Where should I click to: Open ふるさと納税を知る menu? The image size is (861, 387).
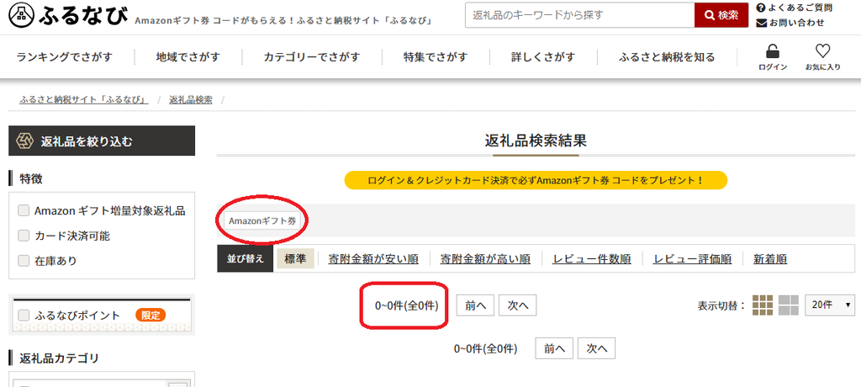pyautogui.click(x=667, y=56)
